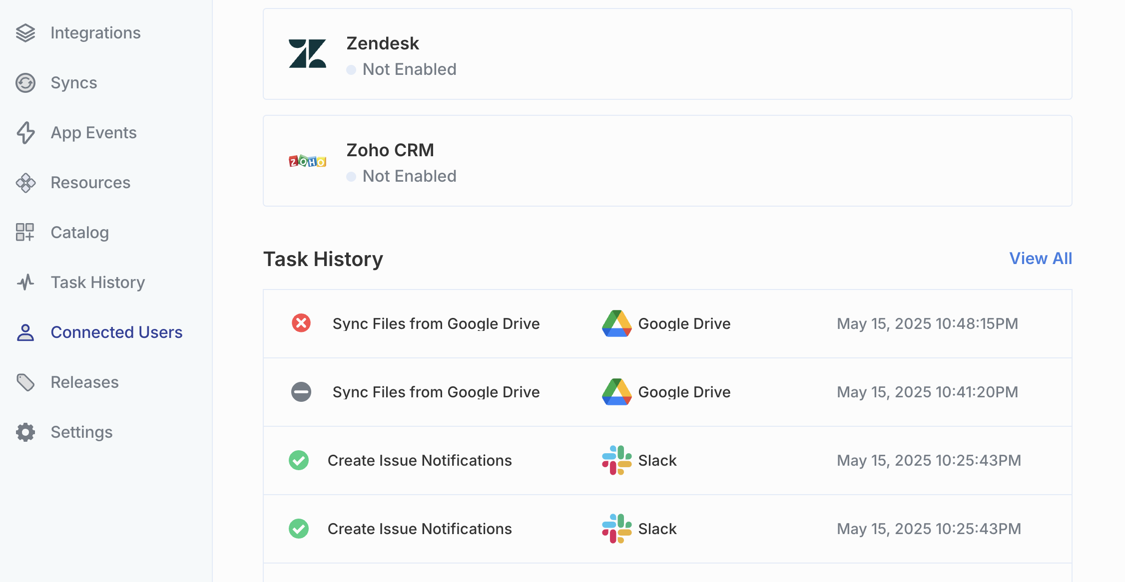Click the App Events lightning bolt icon

pyautogui.click(x=25, y=133)
